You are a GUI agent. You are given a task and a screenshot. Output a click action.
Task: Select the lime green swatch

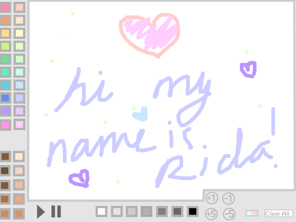6,46
